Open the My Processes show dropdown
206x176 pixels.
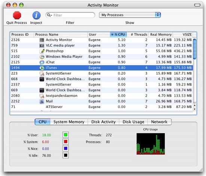tap(130, 15)
